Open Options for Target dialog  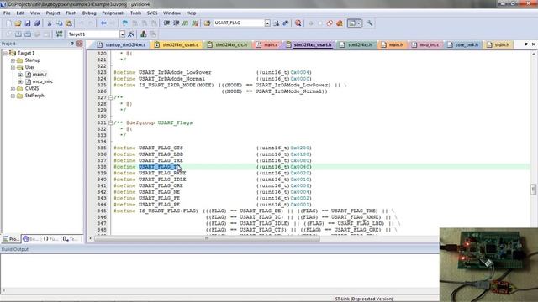pos(131,34)
